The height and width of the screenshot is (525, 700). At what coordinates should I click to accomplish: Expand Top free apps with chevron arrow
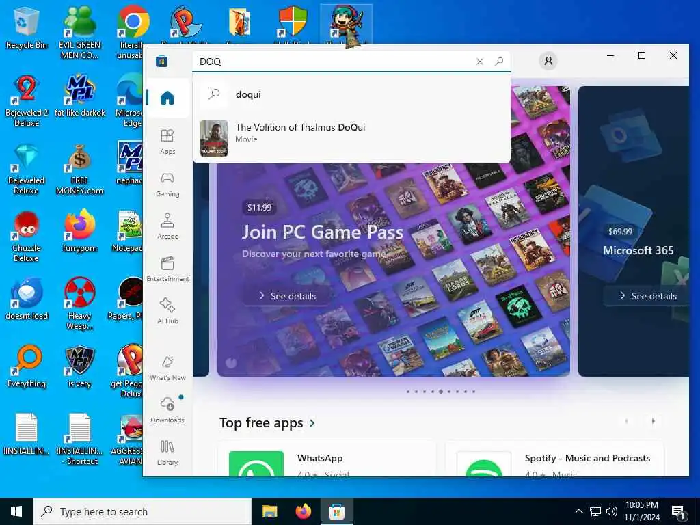(x=312, y=422)
